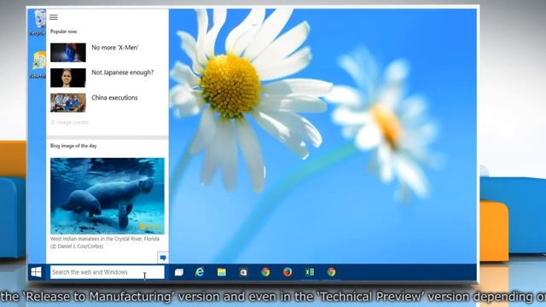Launch the first Chrome icon beside Store

[x=265, y=272]
